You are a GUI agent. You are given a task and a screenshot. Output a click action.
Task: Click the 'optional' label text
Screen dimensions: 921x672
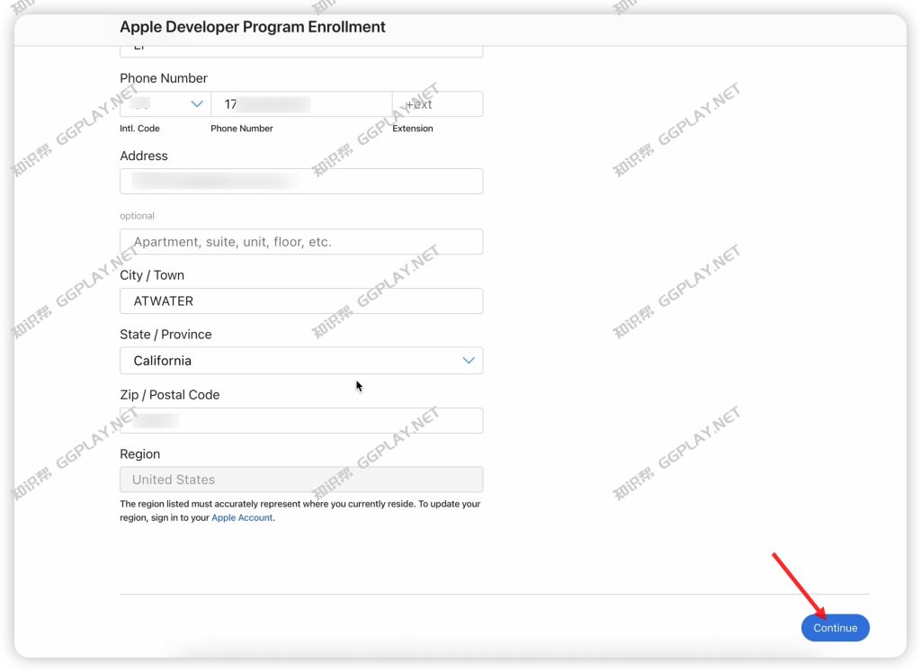(x=137, y=216)
